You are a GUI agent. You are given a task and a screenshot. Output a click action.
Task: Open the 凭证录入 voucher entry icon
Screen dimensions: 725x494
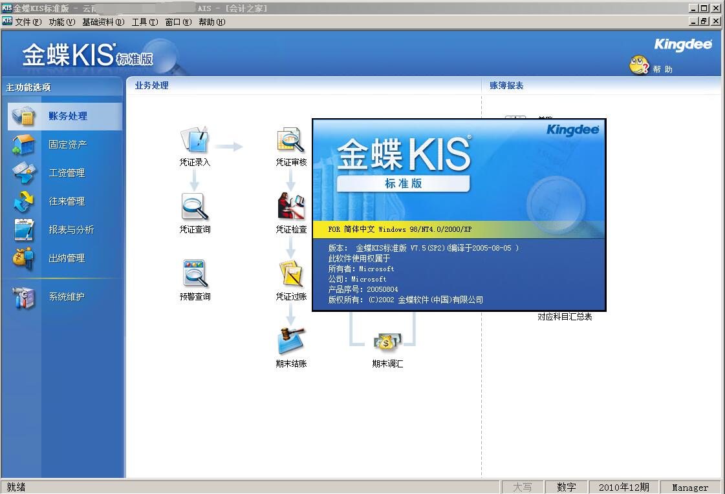click(195, 140)
